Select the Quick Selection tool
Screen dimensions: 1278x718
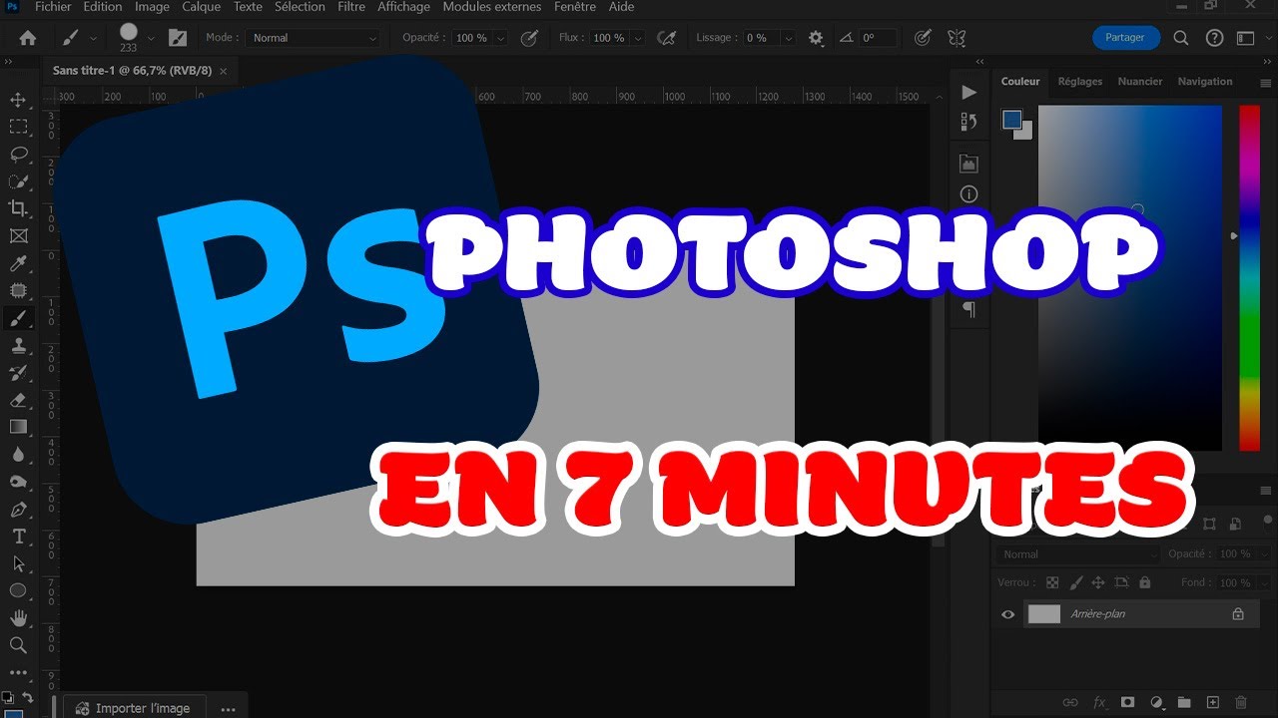coord(18,181)
